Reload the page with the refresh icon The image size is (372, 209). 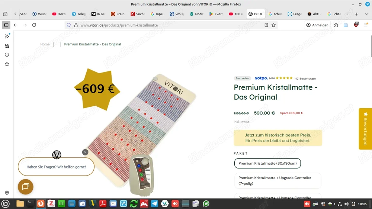click(x=34, y=25)
